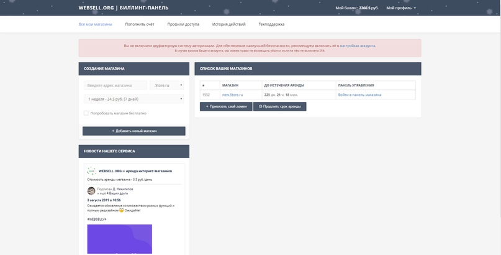Open the new.Store.ru shop link

pyautogui.click(x=232, y=95)
